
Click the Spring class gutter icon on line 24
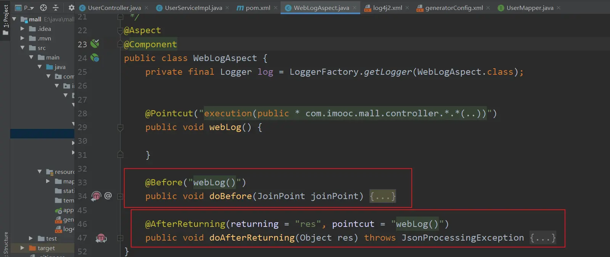tap(95, 58)
